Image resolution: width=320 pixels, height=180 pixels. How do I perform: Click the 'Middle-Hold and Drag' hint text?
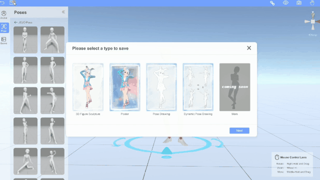click(298, 172)
